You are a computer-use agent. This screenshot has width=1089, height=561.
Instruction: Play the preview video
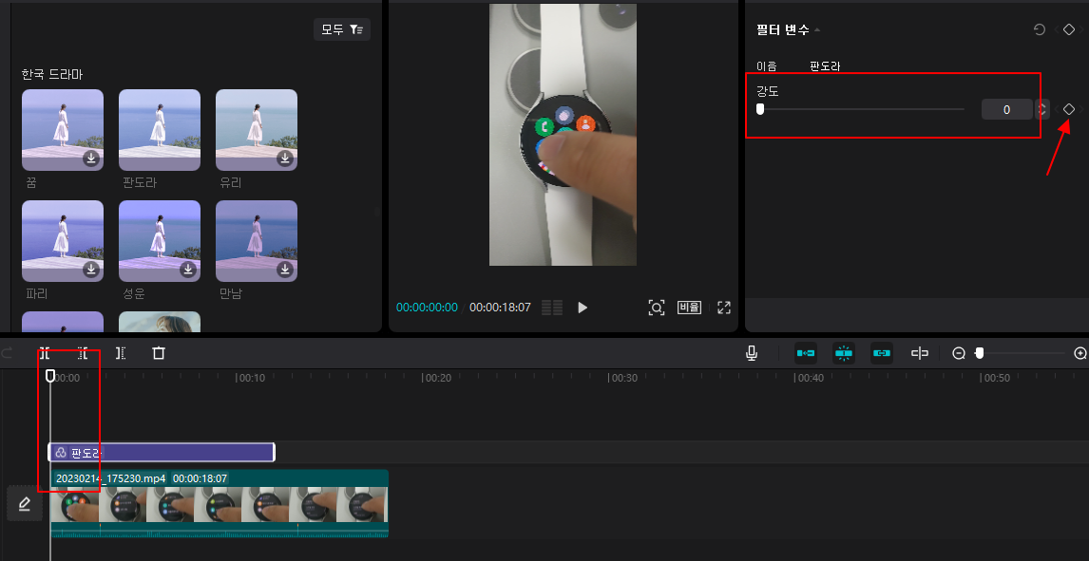[583, 308]
